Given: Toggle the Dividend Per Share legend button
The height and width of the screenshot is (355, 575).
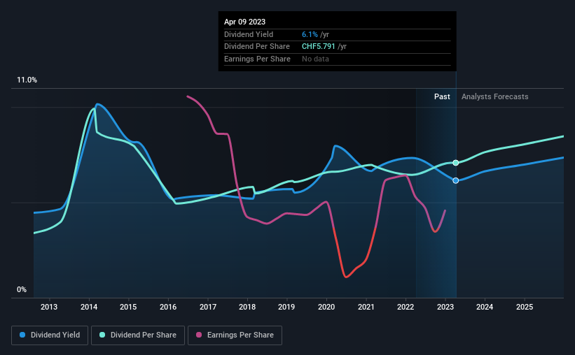Looking at the screenshot, I should pyautogui.click(x=138, y=335).
